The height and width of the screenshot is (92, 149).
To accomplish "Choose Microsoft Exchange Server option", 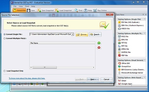I will 131,73.
